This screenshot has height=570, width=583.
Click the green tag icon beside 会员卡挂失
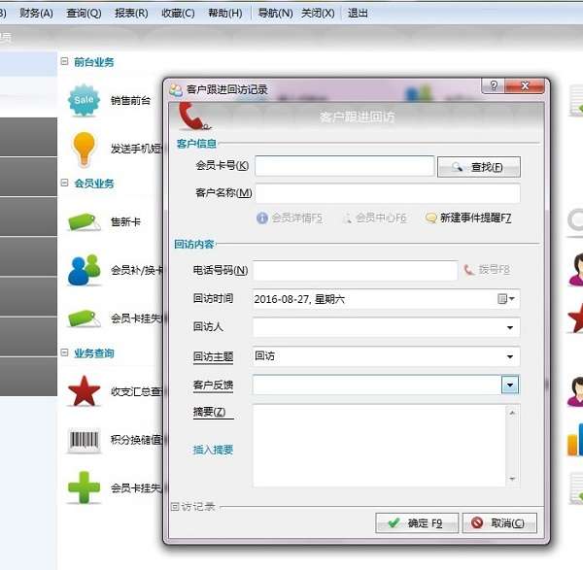84,319
